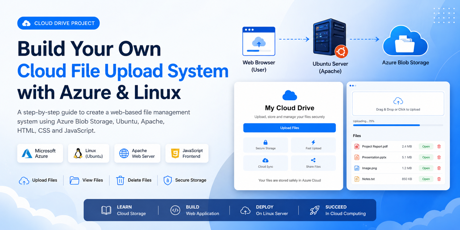
Task: Click the Project Report.pdf file icon
Action: [x=357, y=147]
